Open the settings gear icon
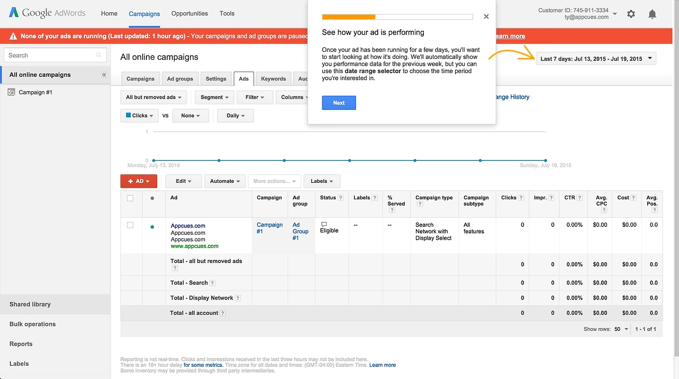This screenshot has height=379, width=679. [631, 14]
